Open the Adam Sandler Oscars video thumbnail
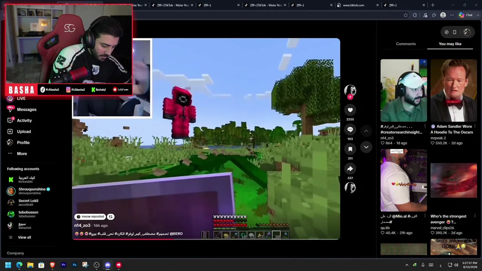Image resolution: width=482 pixels, height=271 pixels. pos(454,90)
